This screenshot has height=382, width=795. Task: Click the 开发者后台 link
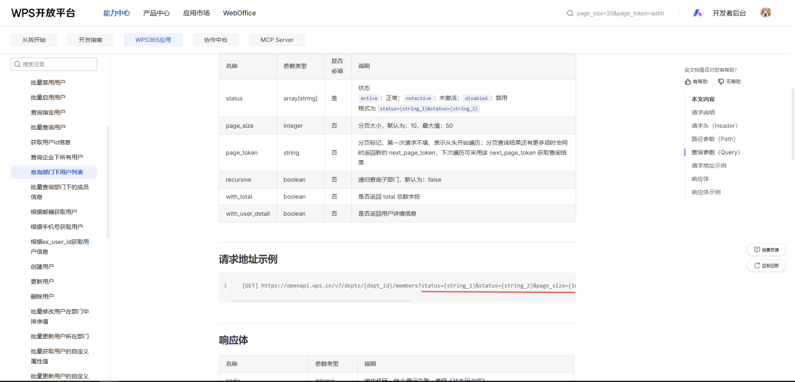(x=729, y=13)
